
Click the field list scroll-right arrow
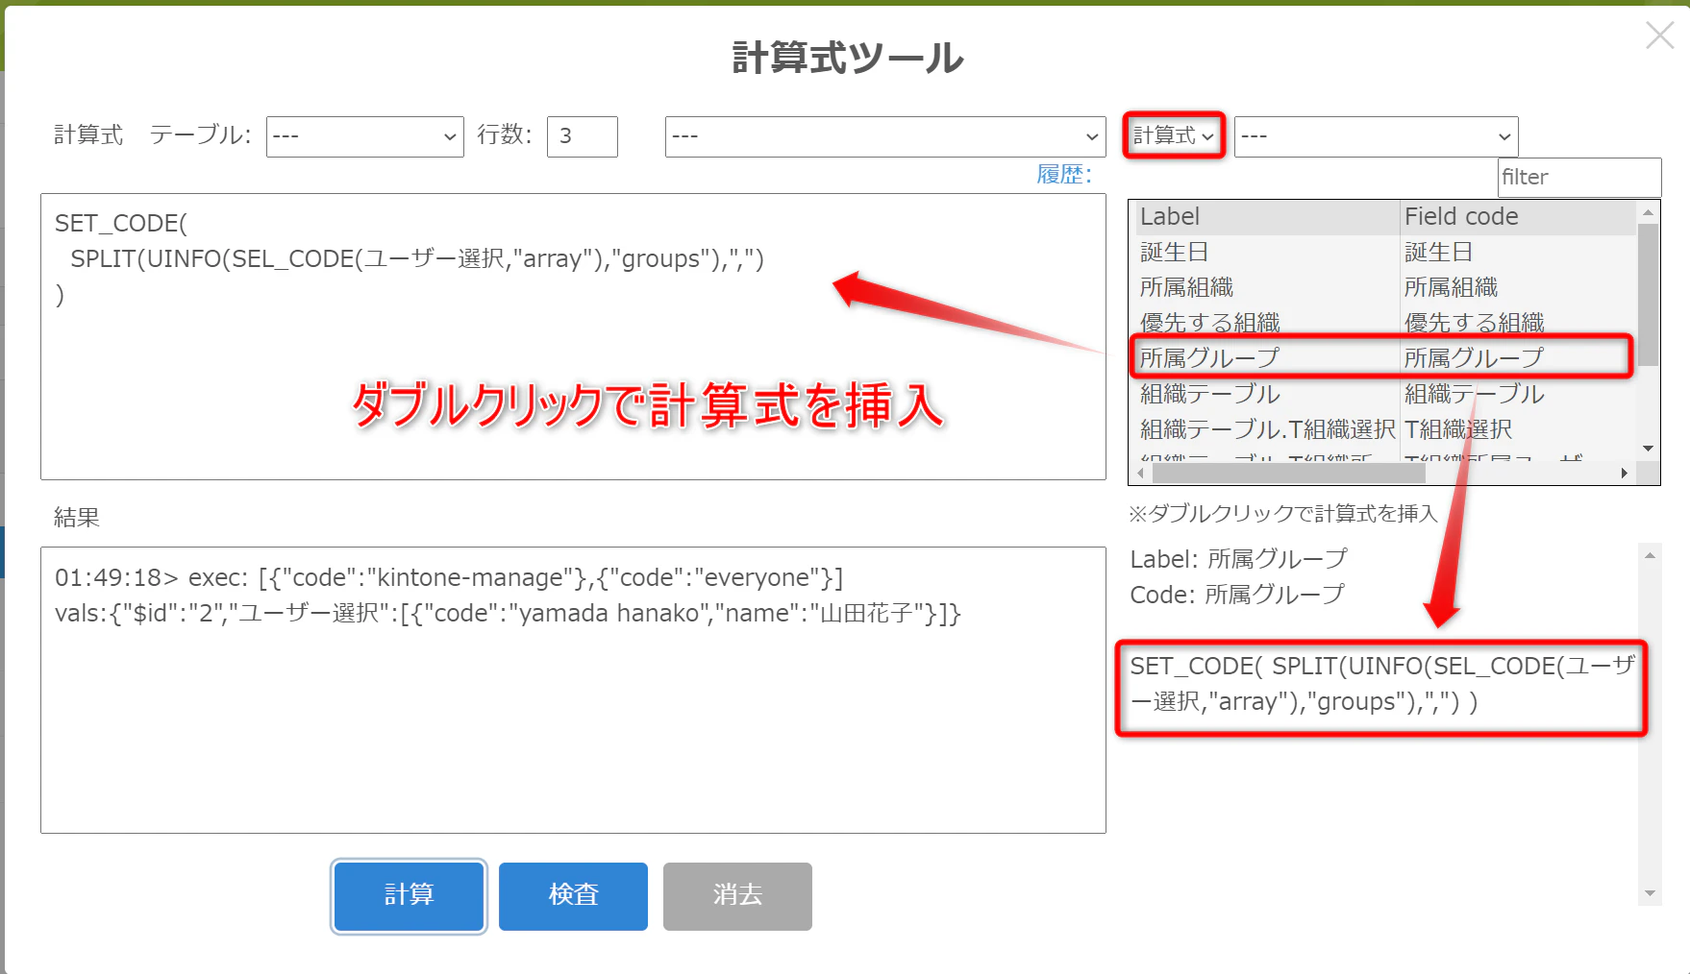[1625, 473]
